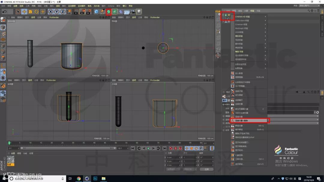Image resolution: width=324 pixels, height=182 pixels.
Task: Activate the Rotate tool circular icon
Action: click(x=37, y=12)
